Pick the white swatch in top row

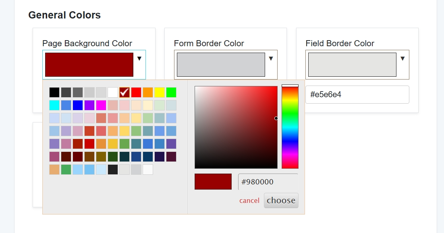[113, 92]
